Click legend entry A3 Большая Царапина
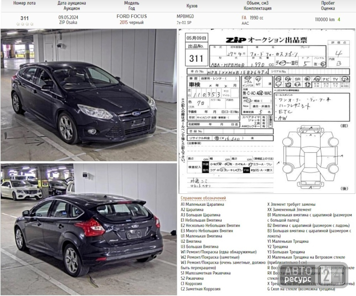The image size is (356, 296). coord(200,215)
